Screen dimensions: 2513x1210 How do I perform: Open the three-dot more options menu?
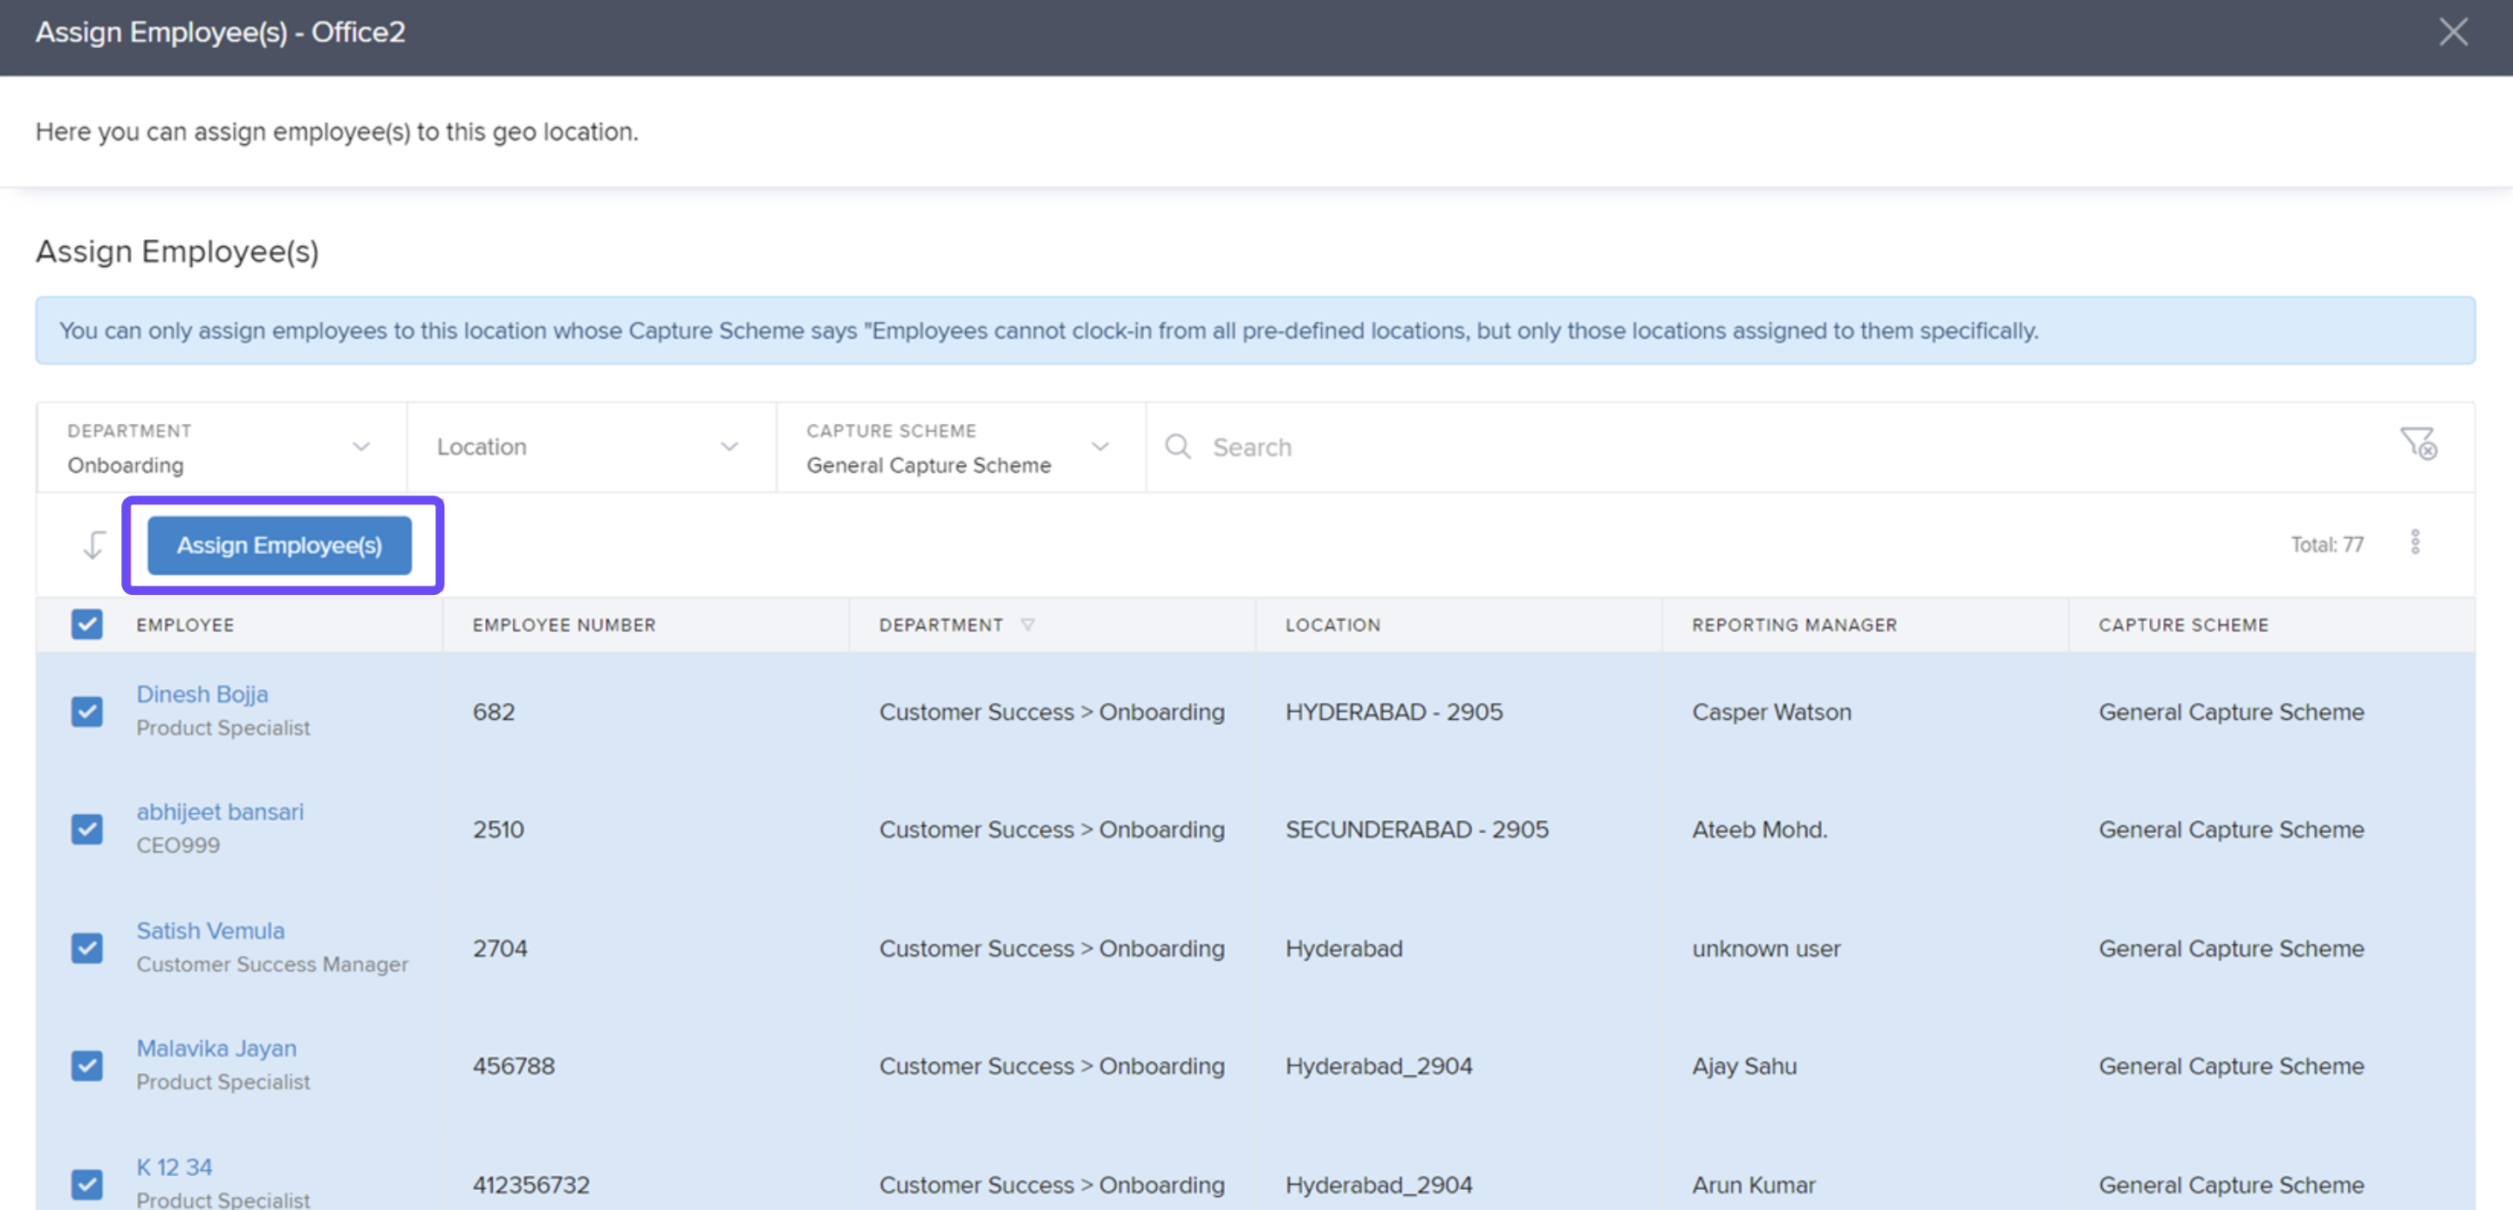click(x=2414, y=543)
